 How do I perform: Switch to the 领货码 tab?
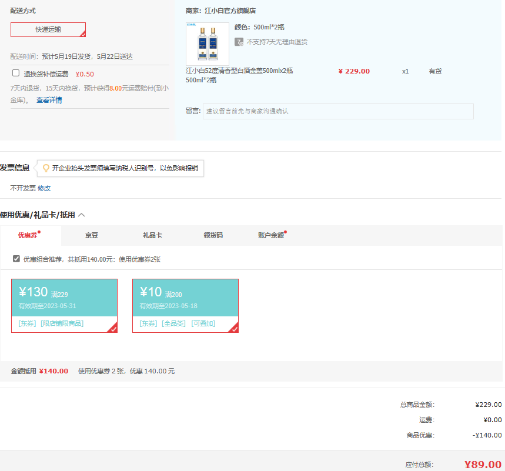click(x=213, y=235)
